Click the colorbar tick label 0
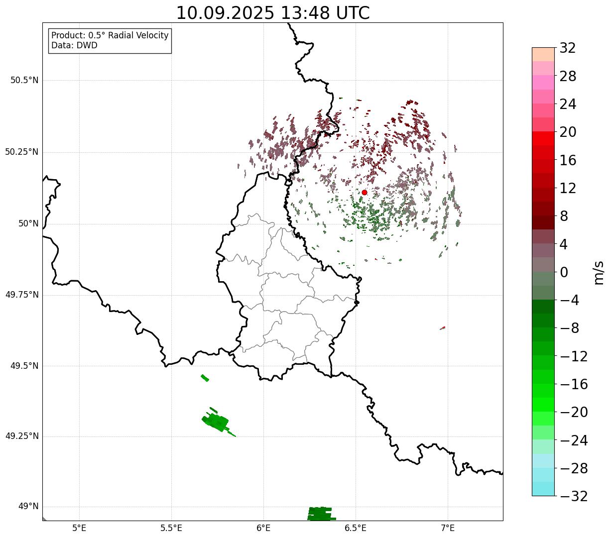Image resolution: width=610 pixels, height=538 pixels. (564, 272)
